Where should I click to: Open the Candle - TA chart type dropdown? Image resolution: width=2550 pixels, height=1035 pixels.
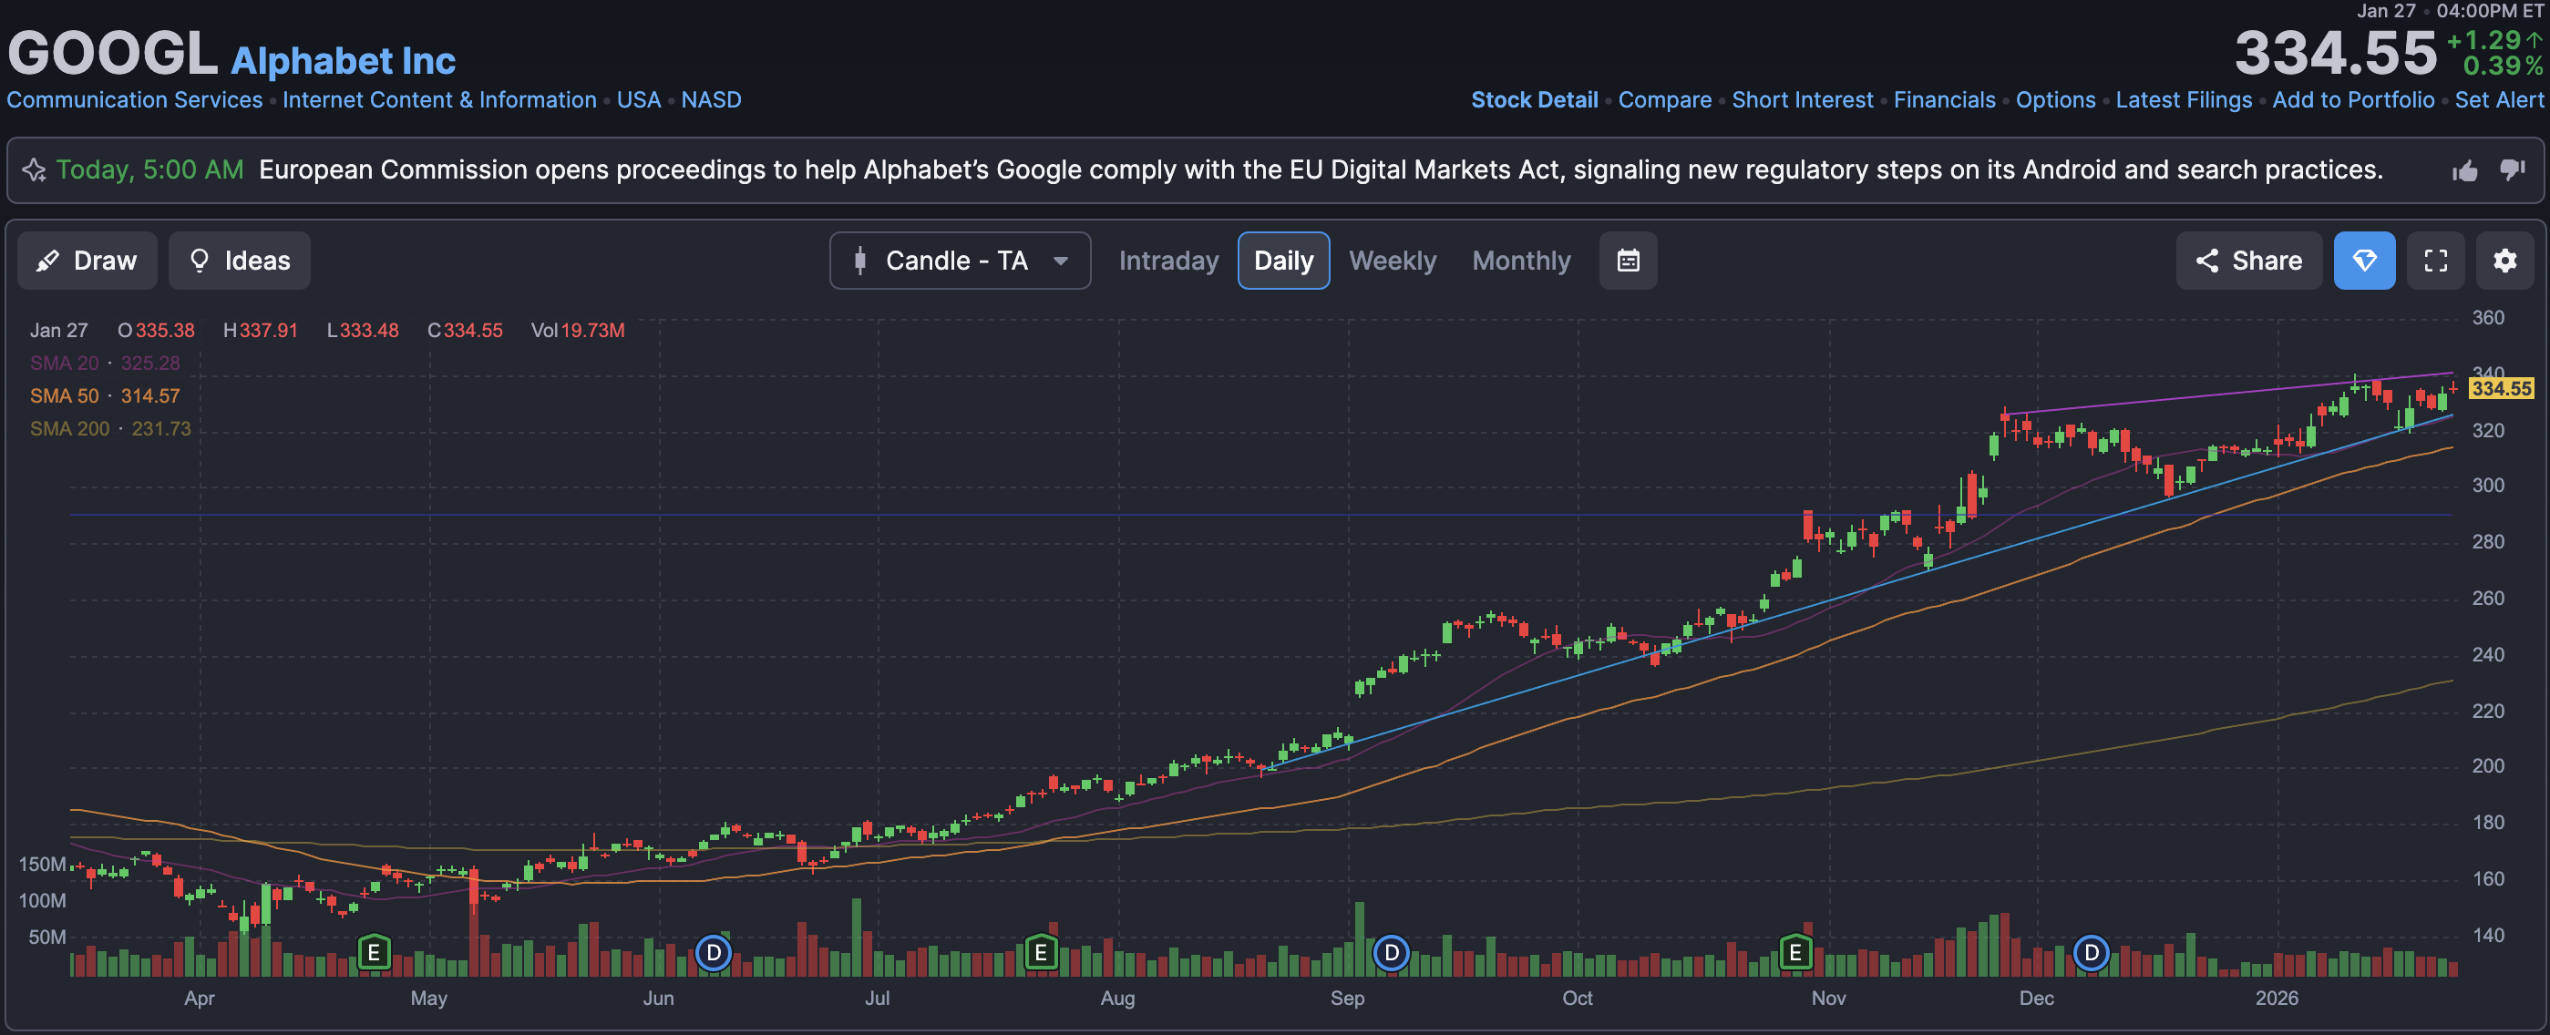click(960, 261)
